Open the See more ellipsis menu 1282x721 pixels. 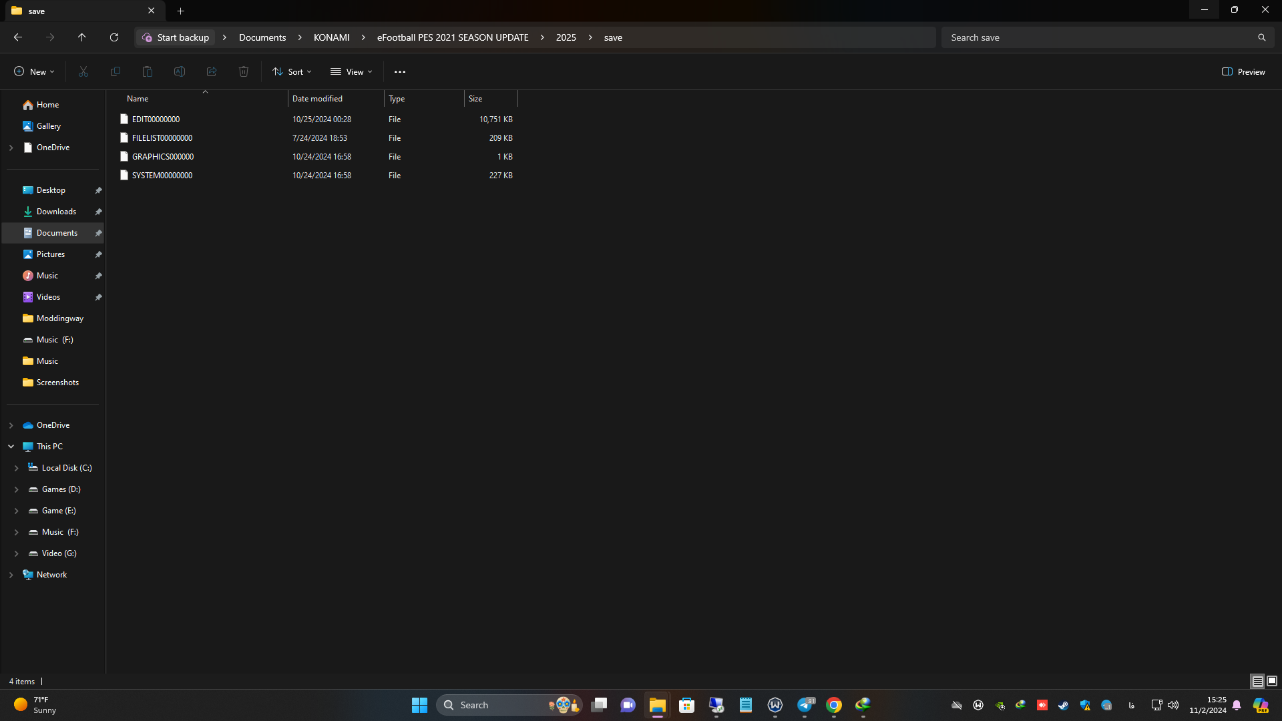[399, 71]
